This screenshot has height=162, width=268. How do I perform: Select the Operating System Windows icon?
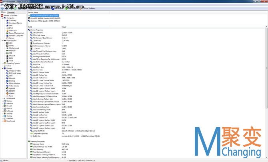[x=5, y=63]
